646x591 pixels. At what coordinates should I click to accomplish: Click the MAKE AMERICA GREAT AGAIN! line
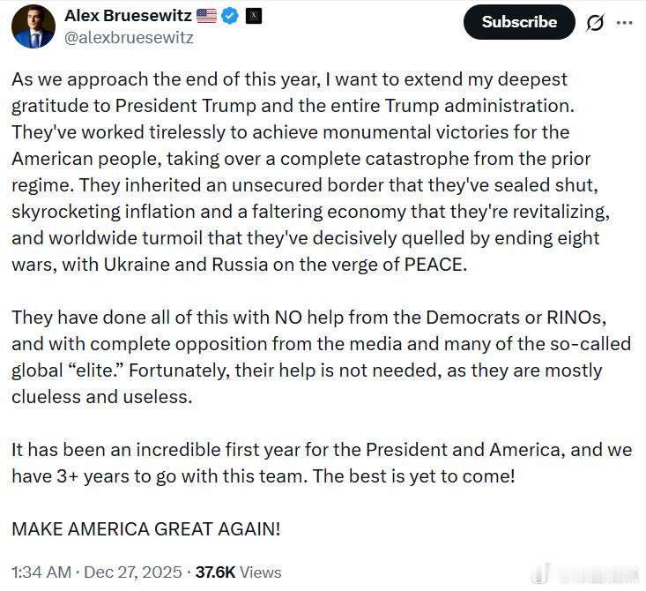pyautogui.click(x=146, y=530)
